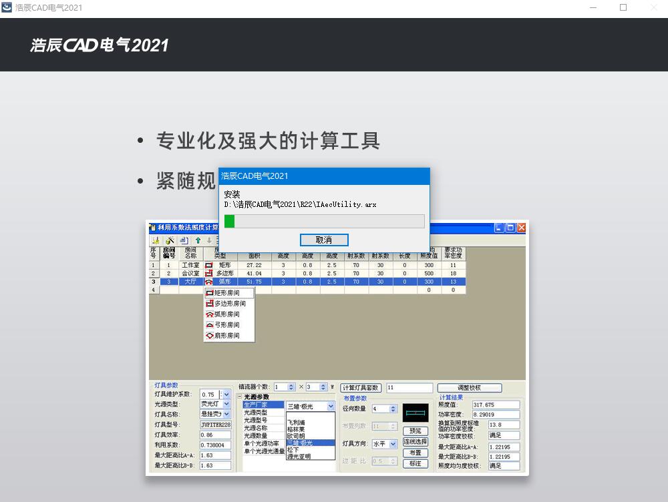Viewport: 668px width, 502px height.
Task: Increase 径向数量 with the up stepper
Action: [x=393, y=406]
